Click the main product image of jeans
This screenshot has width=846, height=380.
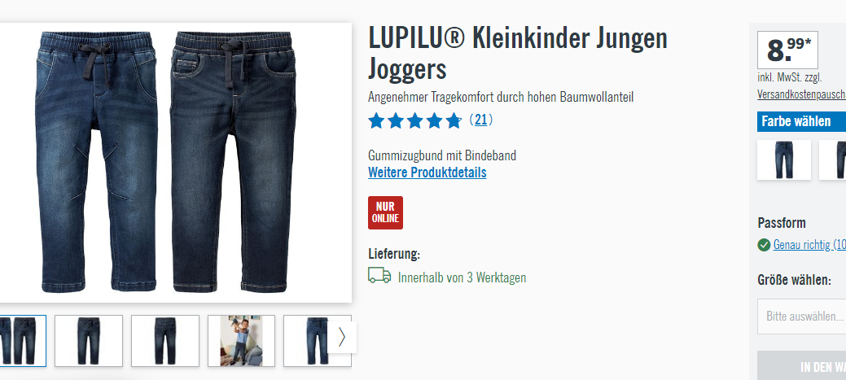175,163
